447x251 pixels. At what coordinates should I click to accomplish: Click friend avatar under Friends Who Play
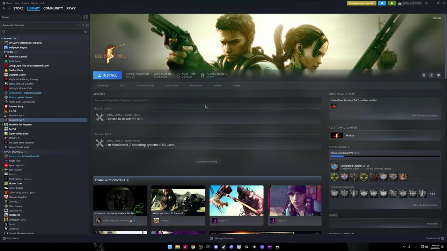click(x=334, y=106)
